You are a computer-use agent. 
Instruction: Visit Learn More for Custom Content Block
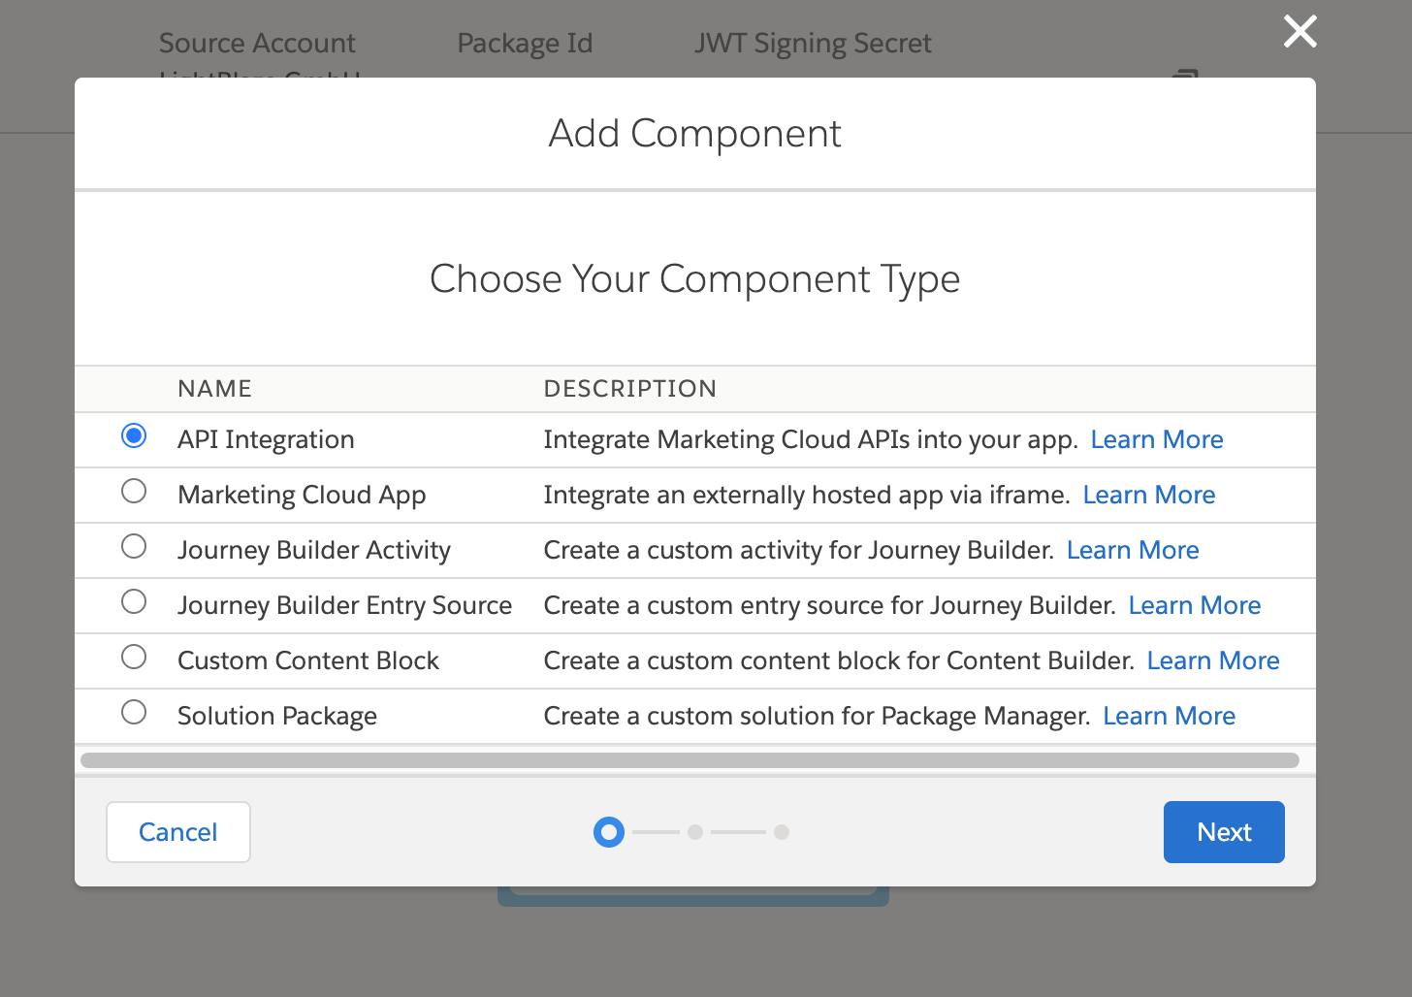point(1213,660)
